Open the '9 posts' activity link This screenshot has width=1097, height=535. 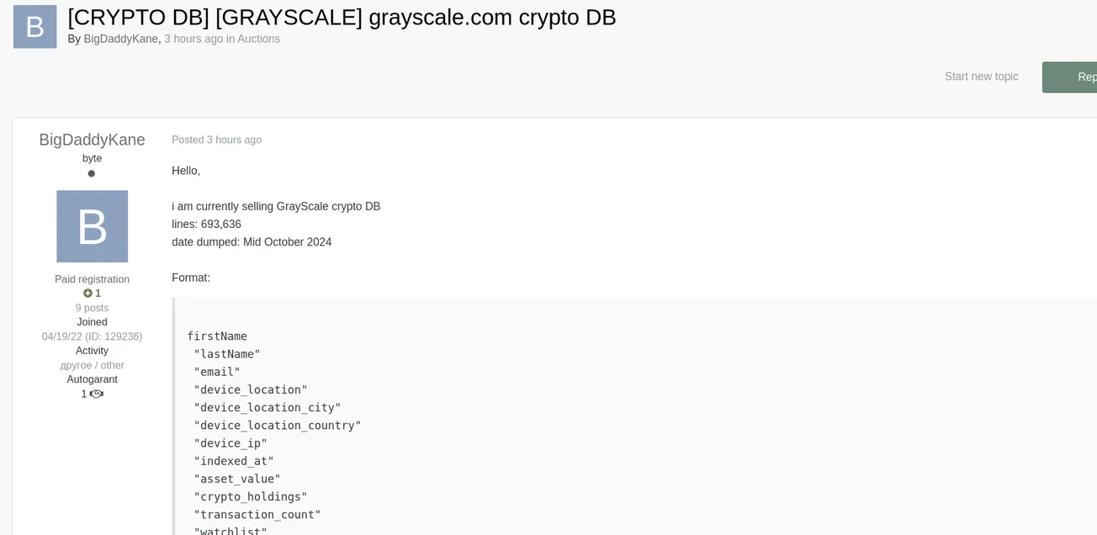[92, 307]
